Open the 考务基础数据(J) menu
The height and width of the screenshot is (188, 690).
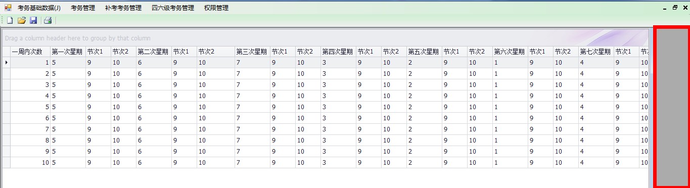(39, 8)
